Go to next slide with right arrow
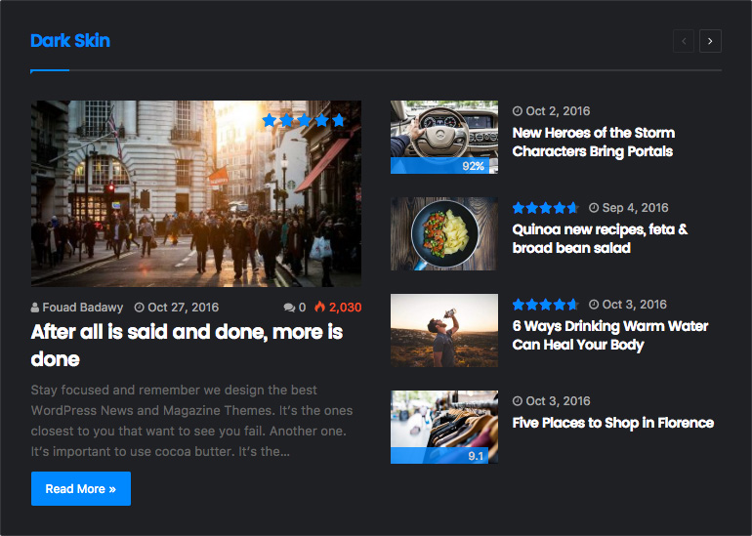The width and height of the screenshot is (752, 536). (710, 41)
